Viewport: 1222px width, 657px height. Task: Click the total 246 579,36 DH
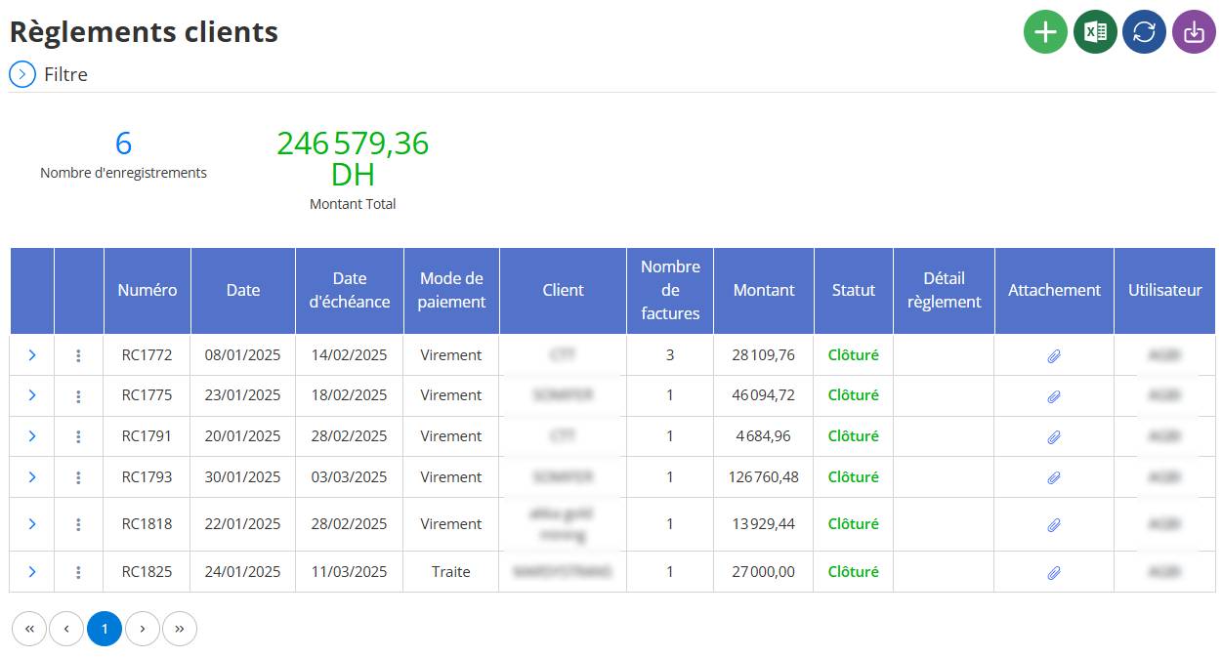(x=353, y=158)
